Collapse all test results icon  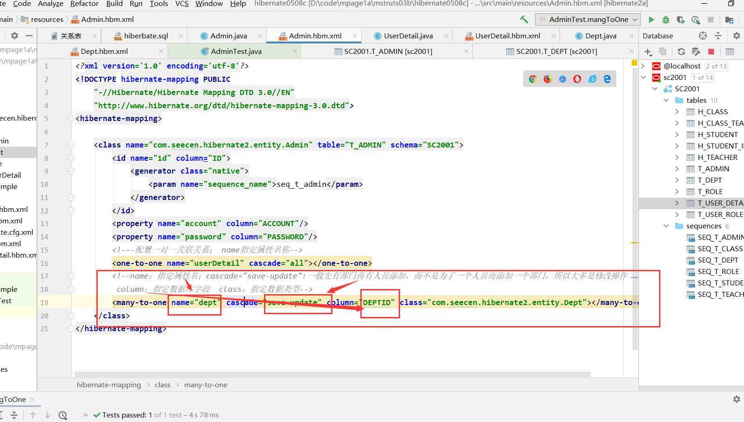[x=14, y=415]
